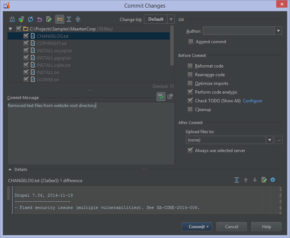
Task: Select the INSTALL.pgsql.txt file row
Action: point(88,58)
